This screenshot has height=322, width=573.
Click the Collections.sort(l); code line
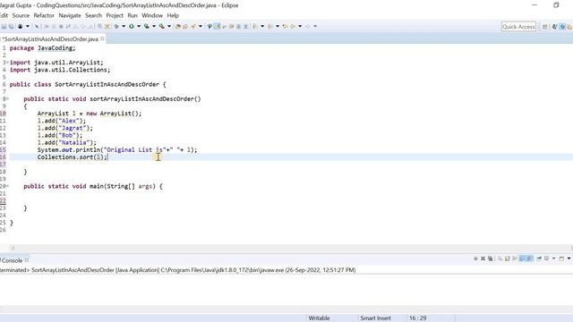(73, 157)
